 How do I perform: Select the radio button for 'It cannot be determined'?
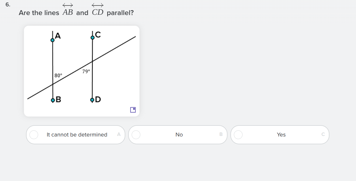click(x=34, y=134)
